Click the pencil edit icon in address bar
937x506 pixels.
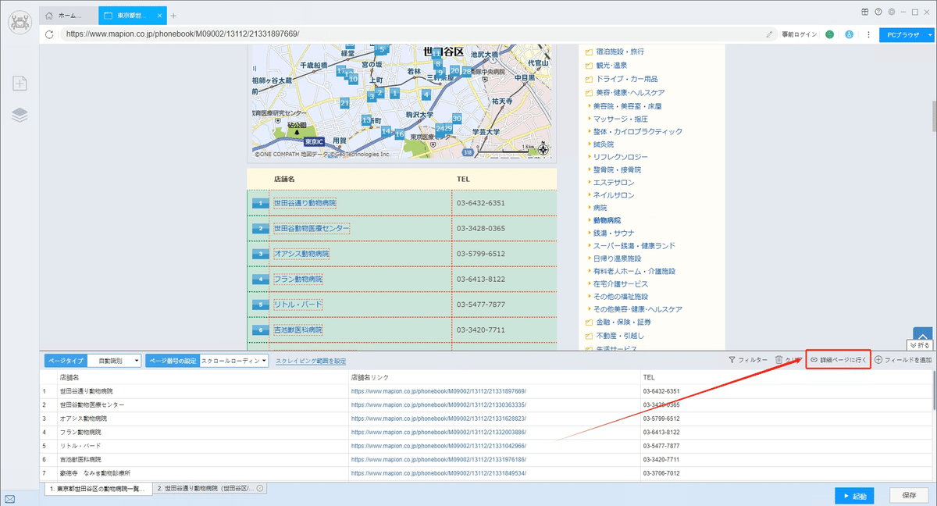tap(770, 34)
